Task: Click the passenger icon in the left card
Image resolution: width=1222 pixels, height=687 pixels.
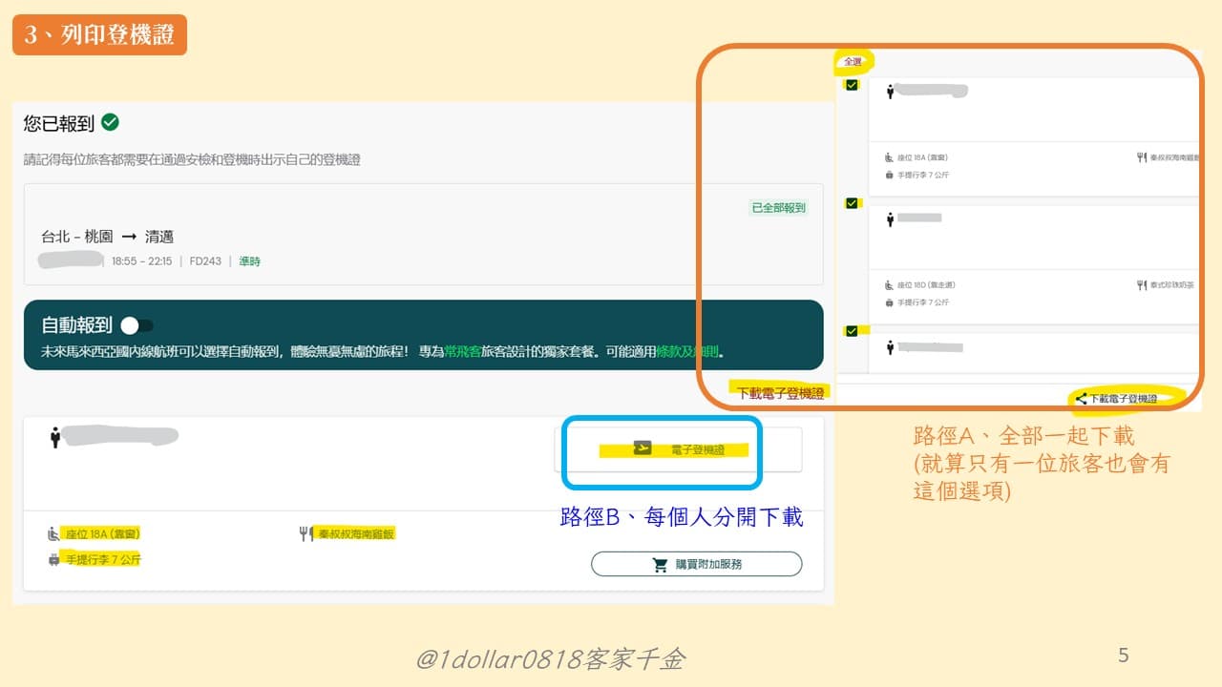Action: (x=55, y=437)
